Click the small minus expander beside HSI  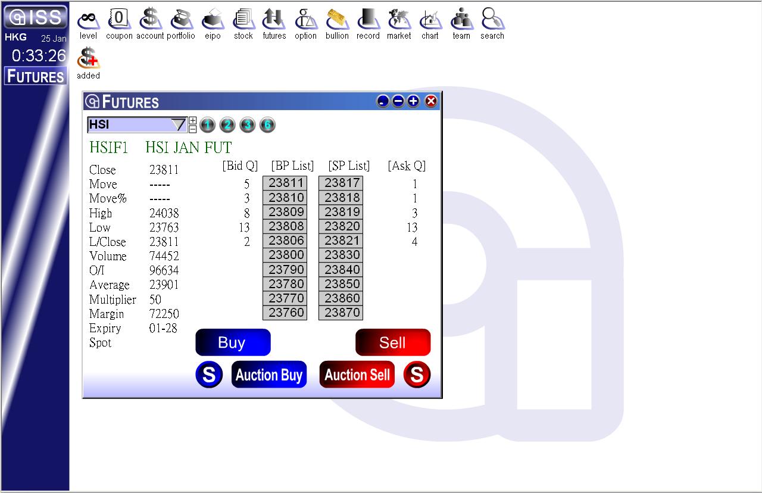coord(192,129)
